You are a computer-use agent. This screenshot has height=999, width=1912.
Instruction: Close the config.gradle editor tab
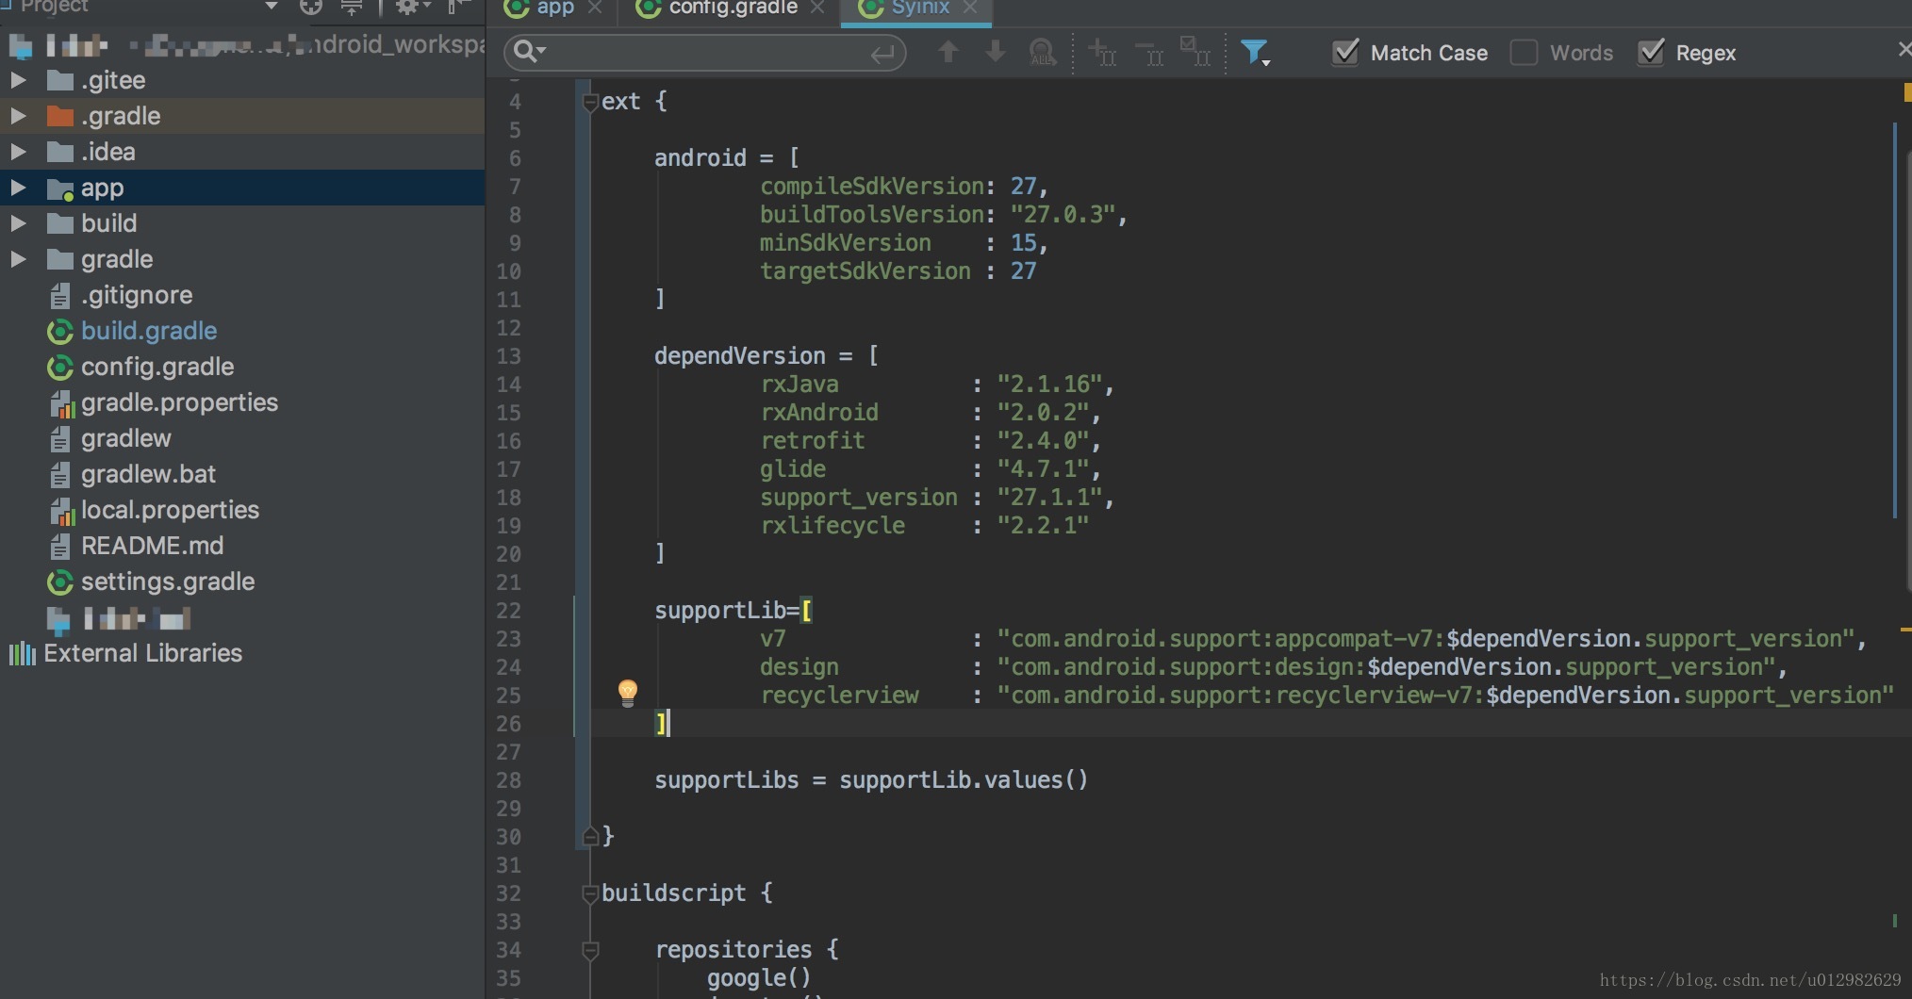point(817,8)
